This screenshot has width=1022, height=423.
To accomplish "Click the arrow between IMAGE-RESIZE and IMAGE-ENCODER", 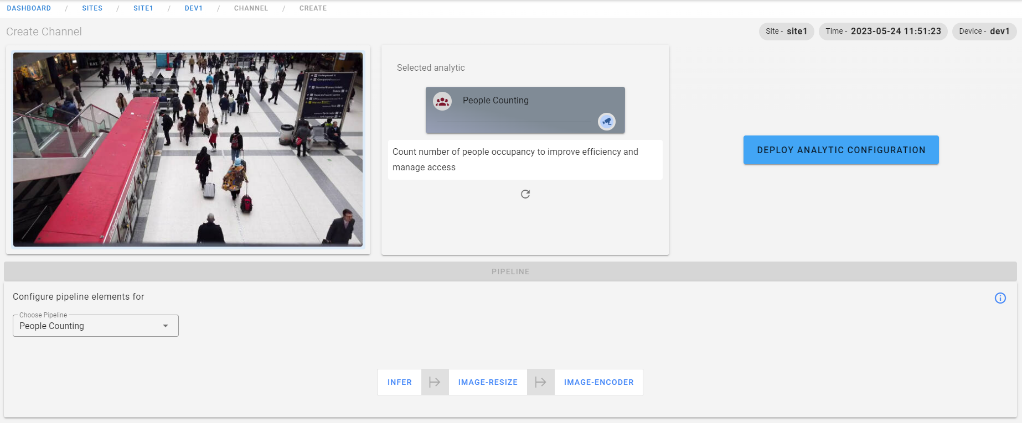I will pyautogui.click(x=540, y=382).
